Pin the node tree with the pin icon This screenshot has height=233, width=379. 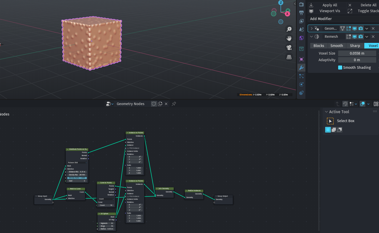[x=174, y=104]
